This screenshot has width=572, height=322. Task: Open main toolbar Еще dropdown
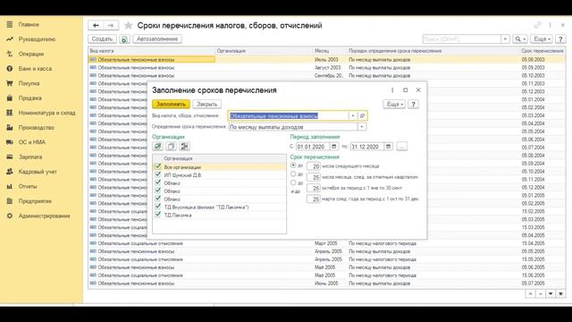point(543,39)
